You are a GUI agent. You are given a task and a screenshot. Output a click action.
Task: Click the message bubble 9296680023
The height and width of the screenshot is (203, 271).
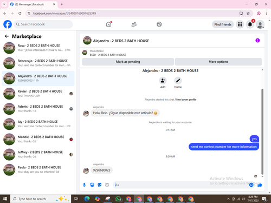101,170
